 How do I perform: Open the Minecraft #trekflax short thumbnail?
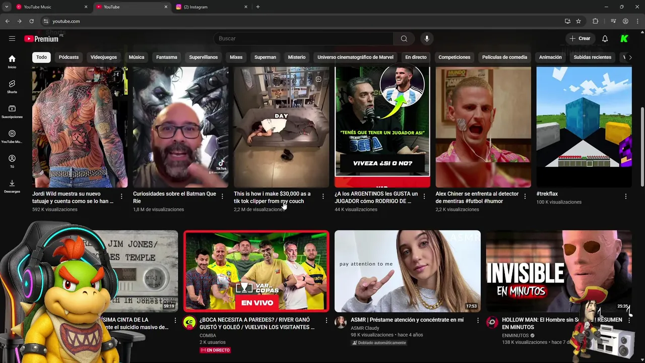[584, 127]
